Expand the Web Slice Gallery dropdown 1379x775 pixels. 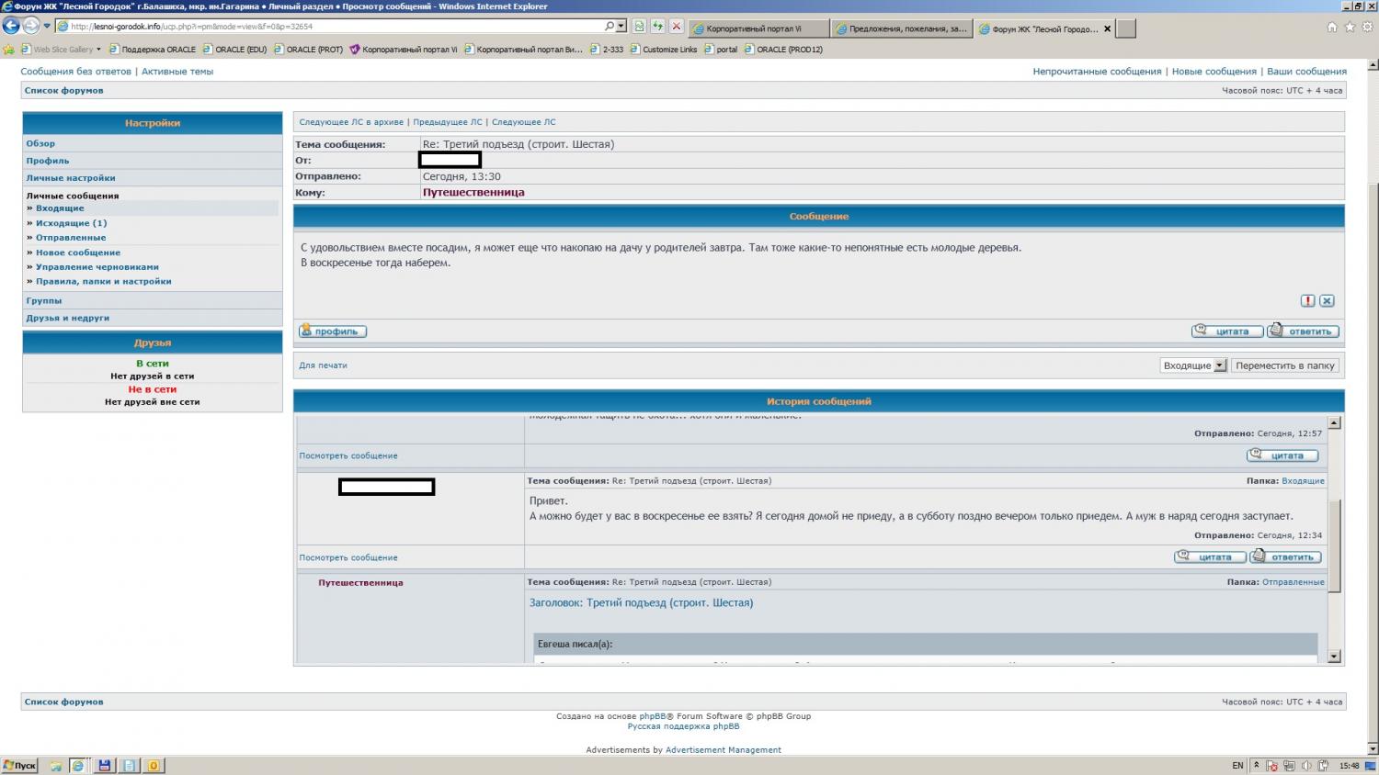98,50
